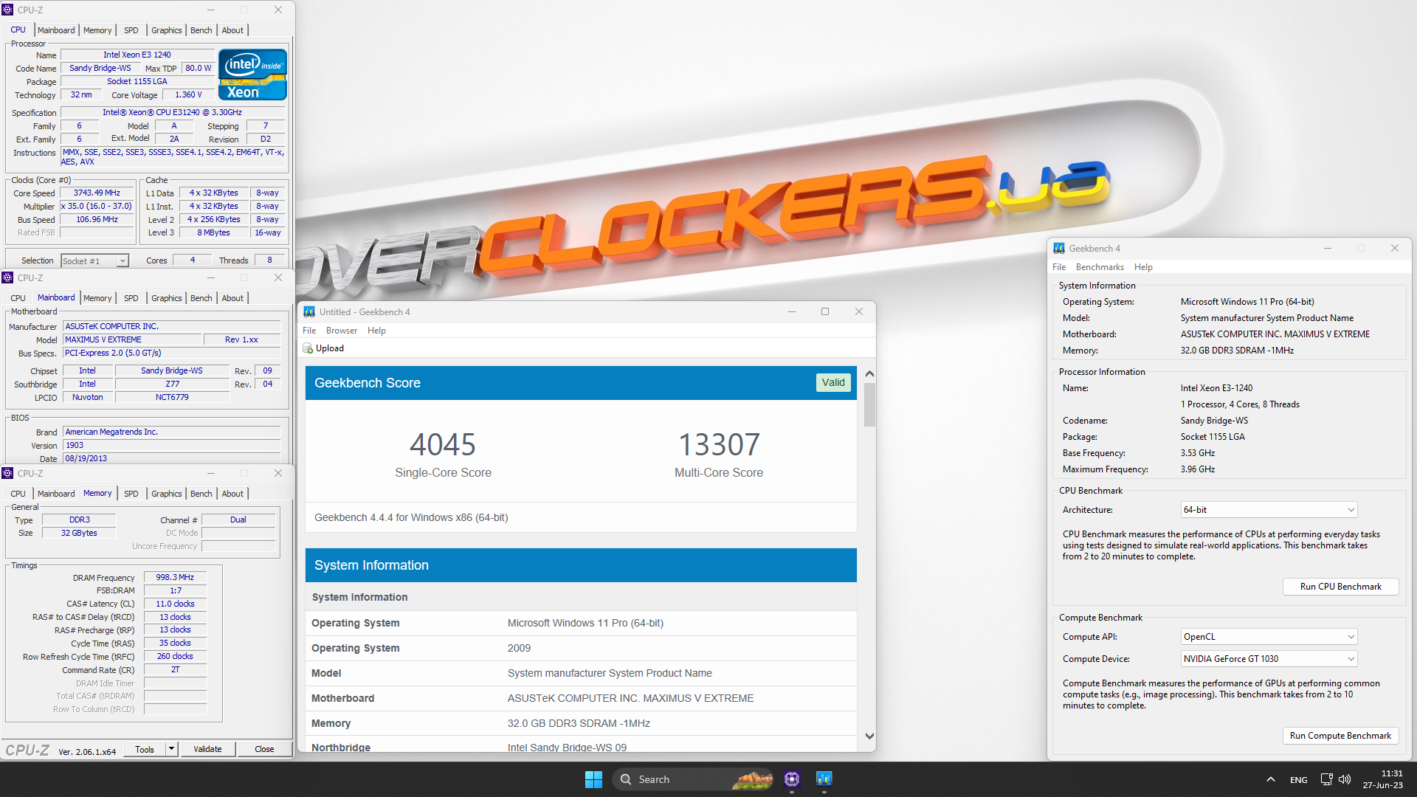Image resolution: width=1417 pixels, height=797 pixels.
Task: Open the Compute Device GeForce GT 1030 dropdown
Action: [x=1269, y=659]
